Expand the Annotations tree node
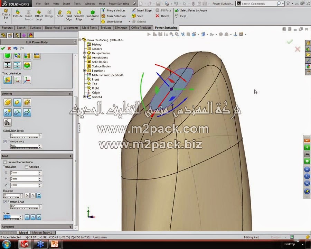This screenshot has height=249, width=311. tap(85, 57)
